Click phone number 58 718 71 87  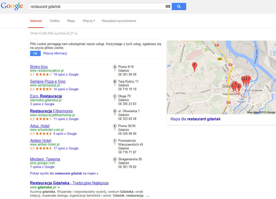[127, 152]
